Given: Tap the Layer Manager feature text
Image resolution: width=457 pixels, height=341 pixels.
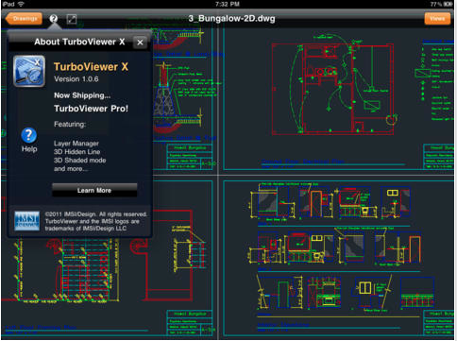Looking at the screenshot, I should 76,144.
